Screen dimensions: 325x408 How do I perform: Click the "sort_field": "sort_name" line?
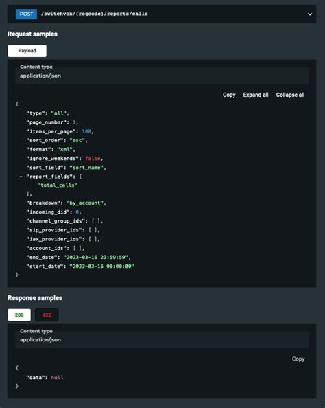point(67,168)
